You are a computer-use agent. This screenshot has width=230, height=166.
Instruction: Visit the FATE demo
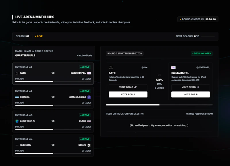tap(128, 87)
